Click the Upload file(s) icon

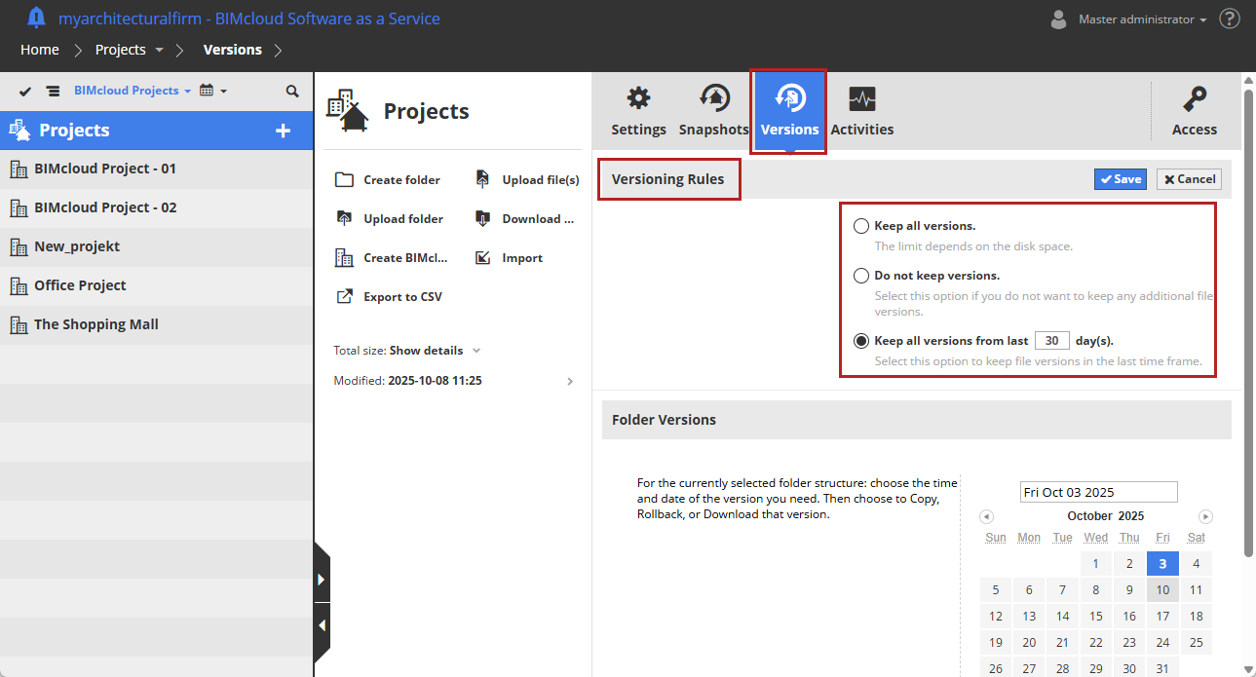[482, 179]
